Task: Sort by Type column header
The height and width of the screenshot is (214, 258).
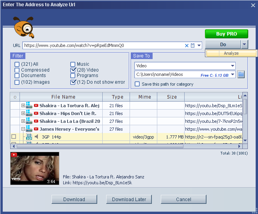Action: [x=116, y=97]
